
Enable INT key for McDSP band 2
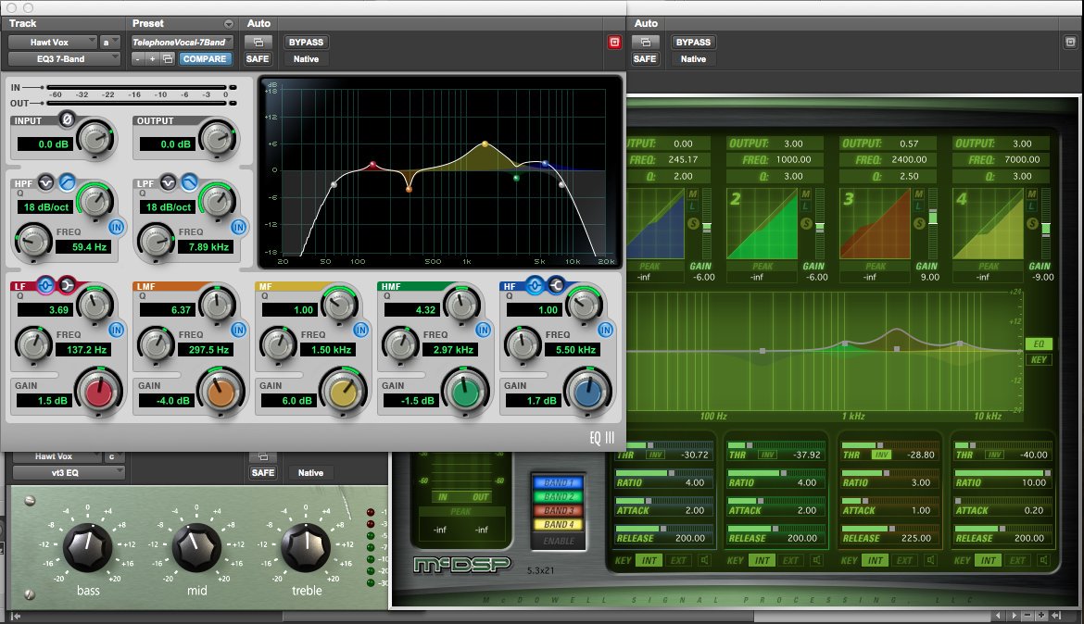point(762,560)
